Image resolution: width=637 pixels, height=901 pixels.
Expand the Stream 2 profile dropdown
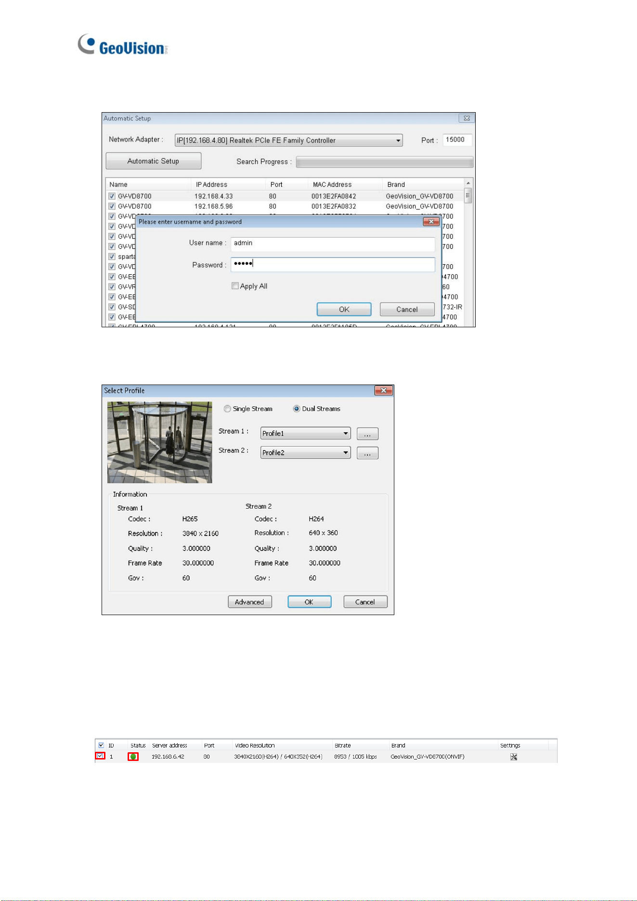[x=306, y=452]
